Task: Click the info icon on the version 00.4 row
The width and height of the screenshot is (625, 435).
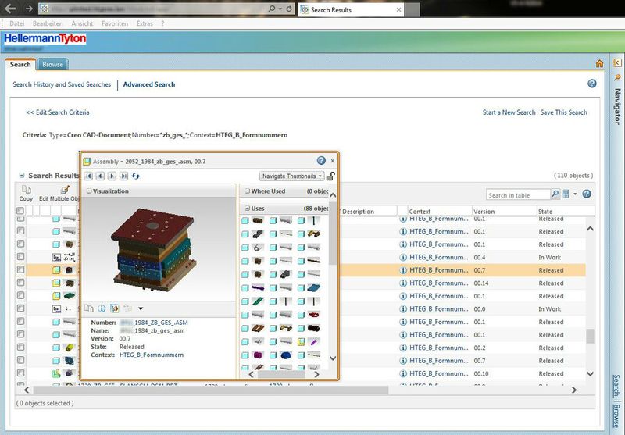Action: coord(403,258)
